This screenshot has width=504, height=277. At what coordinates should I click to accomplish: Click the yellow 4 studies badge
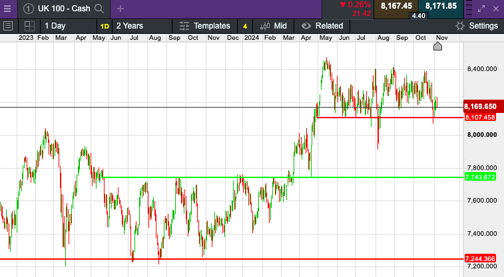click(x=245, y=27)
